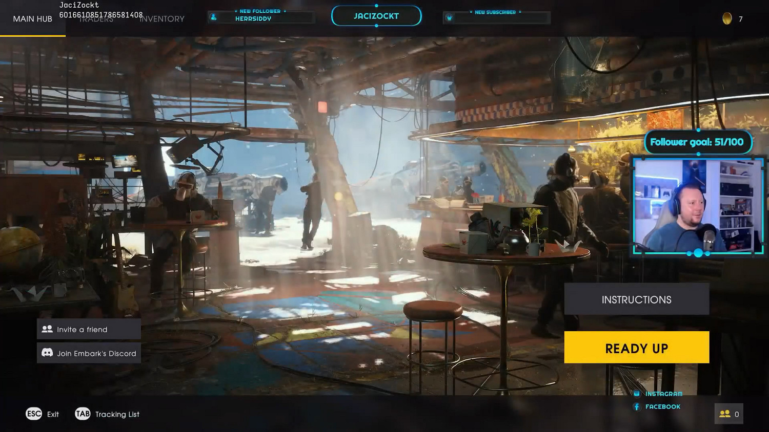Viewport: 769px width, 432px height.
Task: Click the new follower person icon
Action: coord(214,17)
